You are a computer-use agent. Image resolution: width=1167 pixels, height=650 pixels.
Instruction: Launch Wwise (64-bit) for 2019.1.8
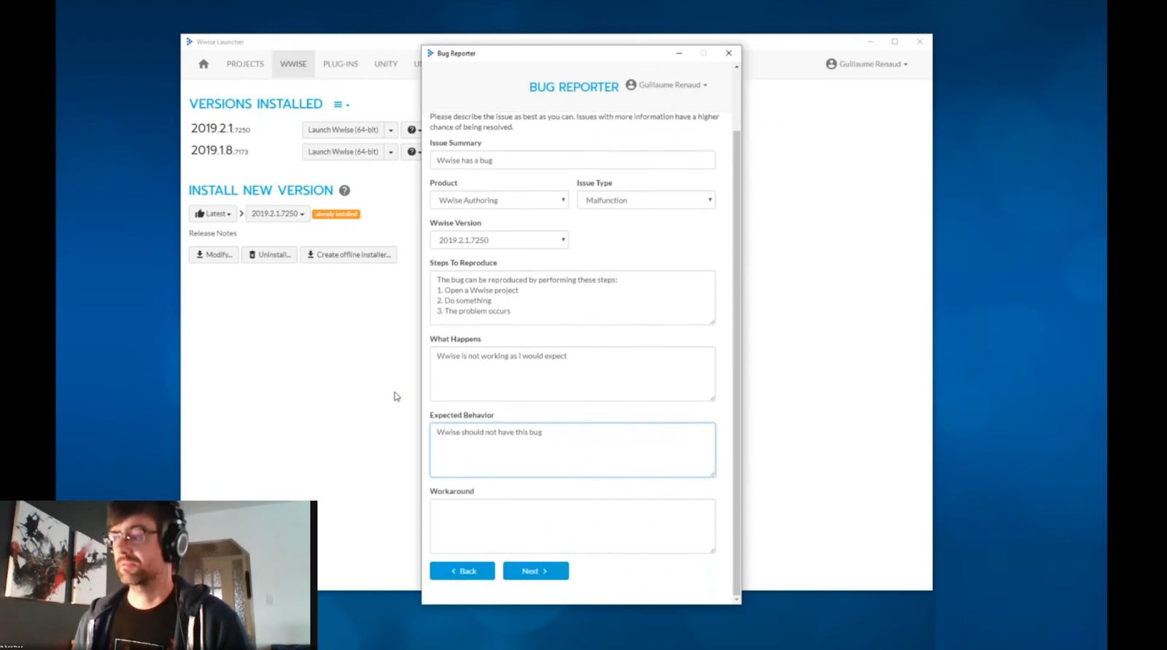coord(343,152)
